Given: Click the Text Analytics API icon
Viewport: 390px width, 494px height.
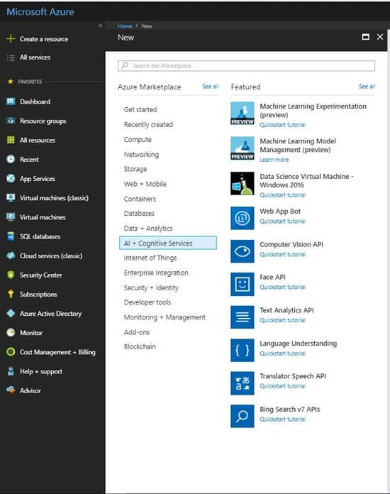Looking at the screenshot, I should pyautogui.click(x=242, y=317).
